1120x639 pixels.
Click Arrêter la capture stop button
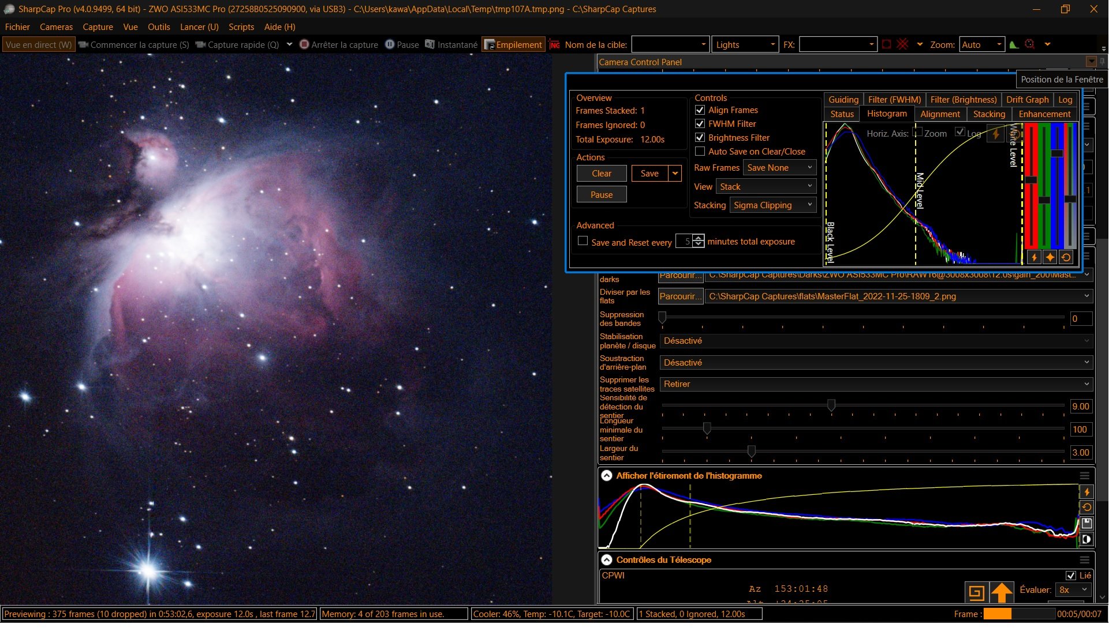(339, 44)
